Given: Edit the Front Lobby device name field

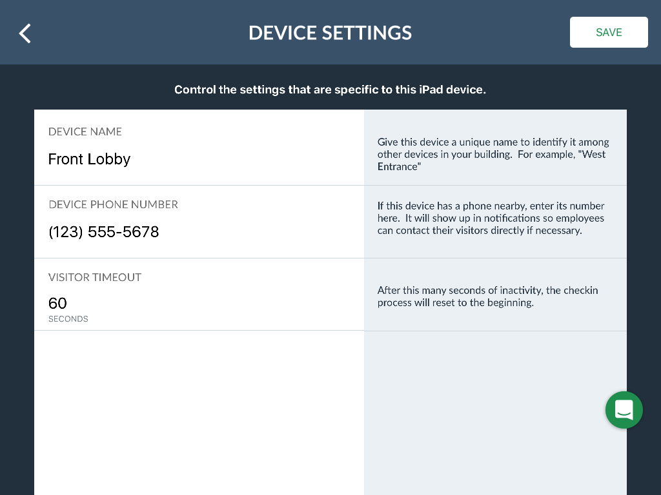Looking at the screenshot, I should 89,159.
